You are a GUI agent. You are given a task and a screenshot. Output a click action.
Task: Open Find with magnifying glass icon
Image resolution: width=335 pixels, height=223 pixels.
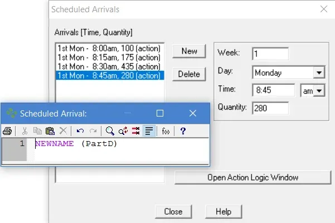point(110,131)
